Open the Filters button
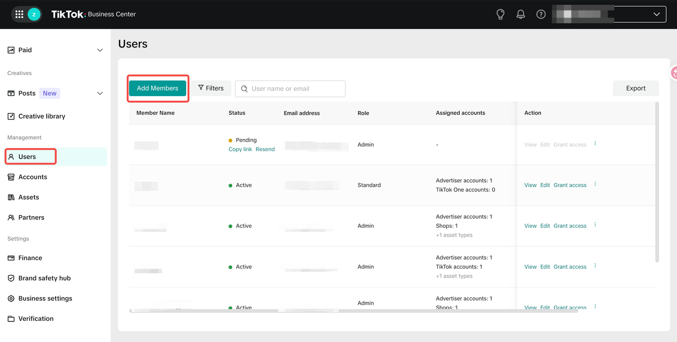This screenshot has height=342, width=677. 211,88
